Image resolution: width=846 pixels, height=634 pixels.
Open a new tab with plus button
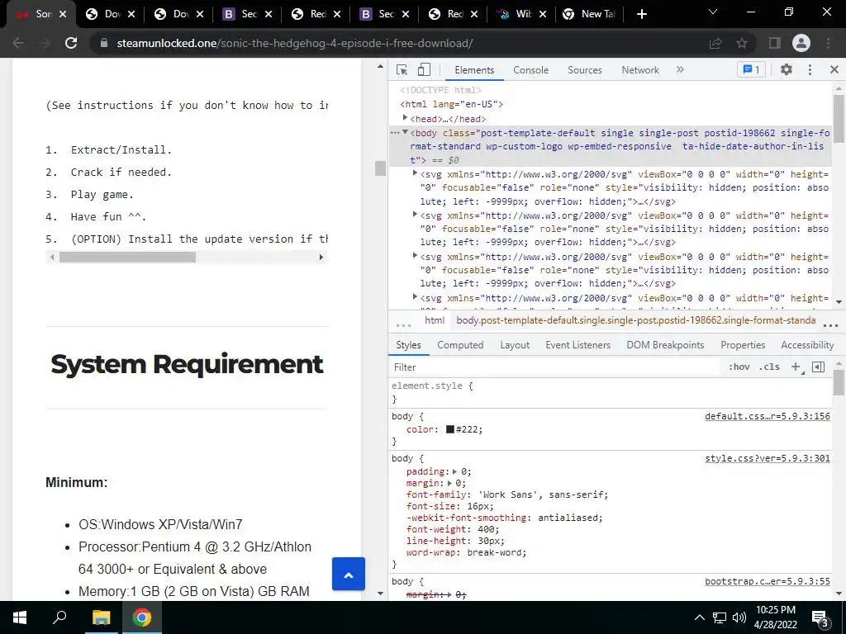(x=641, y=14)
